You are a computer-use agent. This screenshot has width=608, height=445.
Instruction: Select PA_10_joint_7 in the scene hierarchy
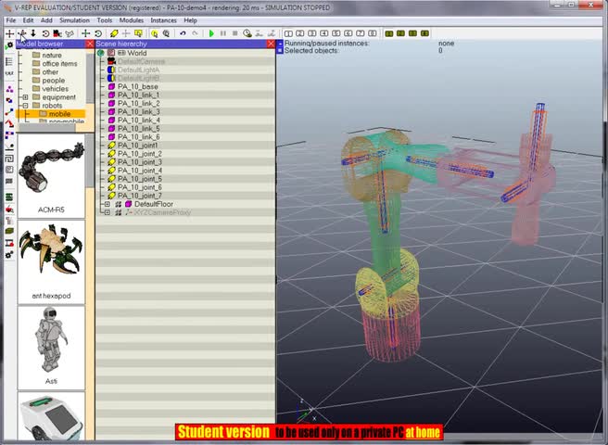(x=140, y=196)
